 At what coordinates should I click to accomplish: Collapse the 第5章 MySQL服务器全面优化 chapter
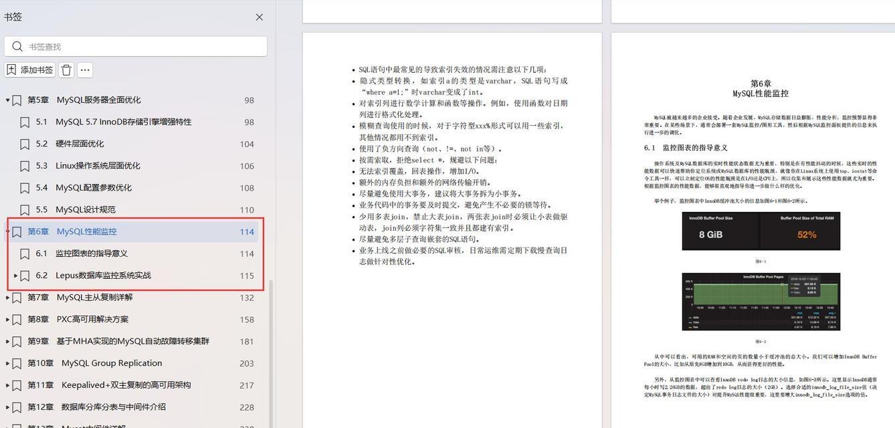click(7, 100)
